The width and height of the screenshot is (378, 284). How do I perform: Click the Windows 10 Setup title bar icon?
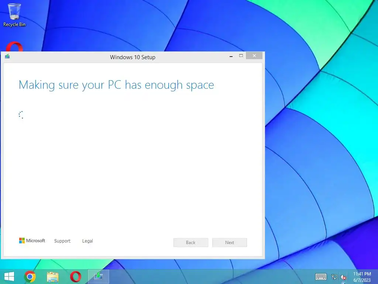coord(7,57)
